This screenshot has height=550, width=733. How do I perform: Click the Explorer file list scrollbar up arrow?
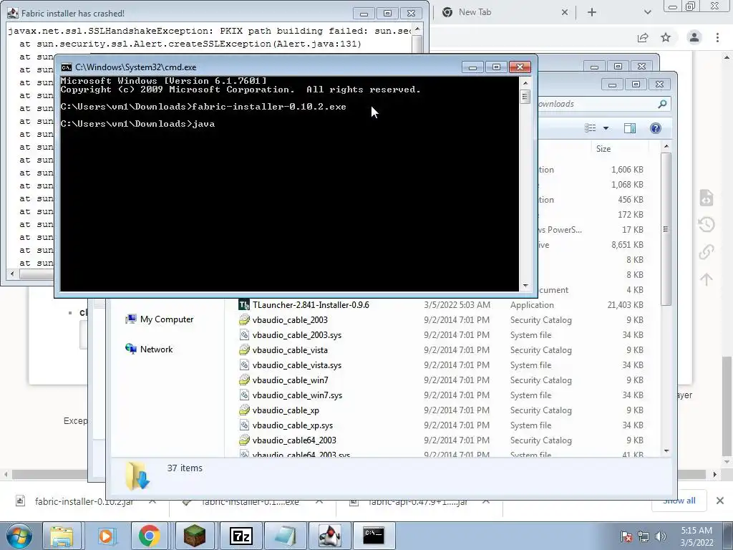point(666,146)
